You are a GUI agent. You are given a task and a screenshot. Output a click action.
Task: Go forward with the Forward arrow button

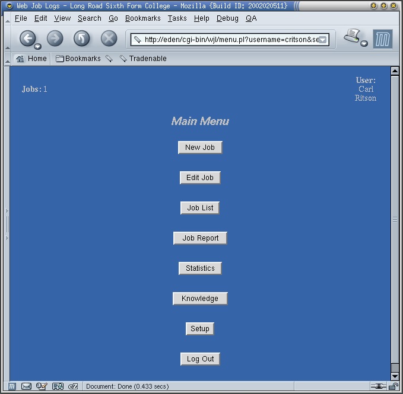[x=55, y=39]
